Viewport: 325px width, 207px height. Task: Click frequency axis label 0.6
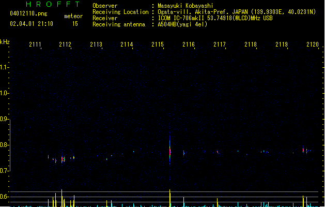pos(4,197)
